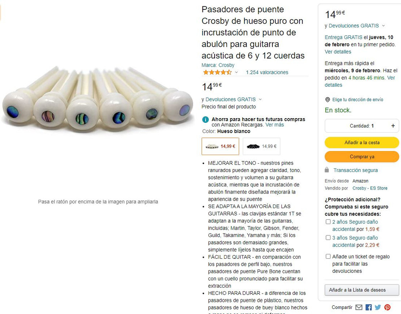Open the 1.254 valoraciones reviews link
401x314 pixels.
point(267,73)
